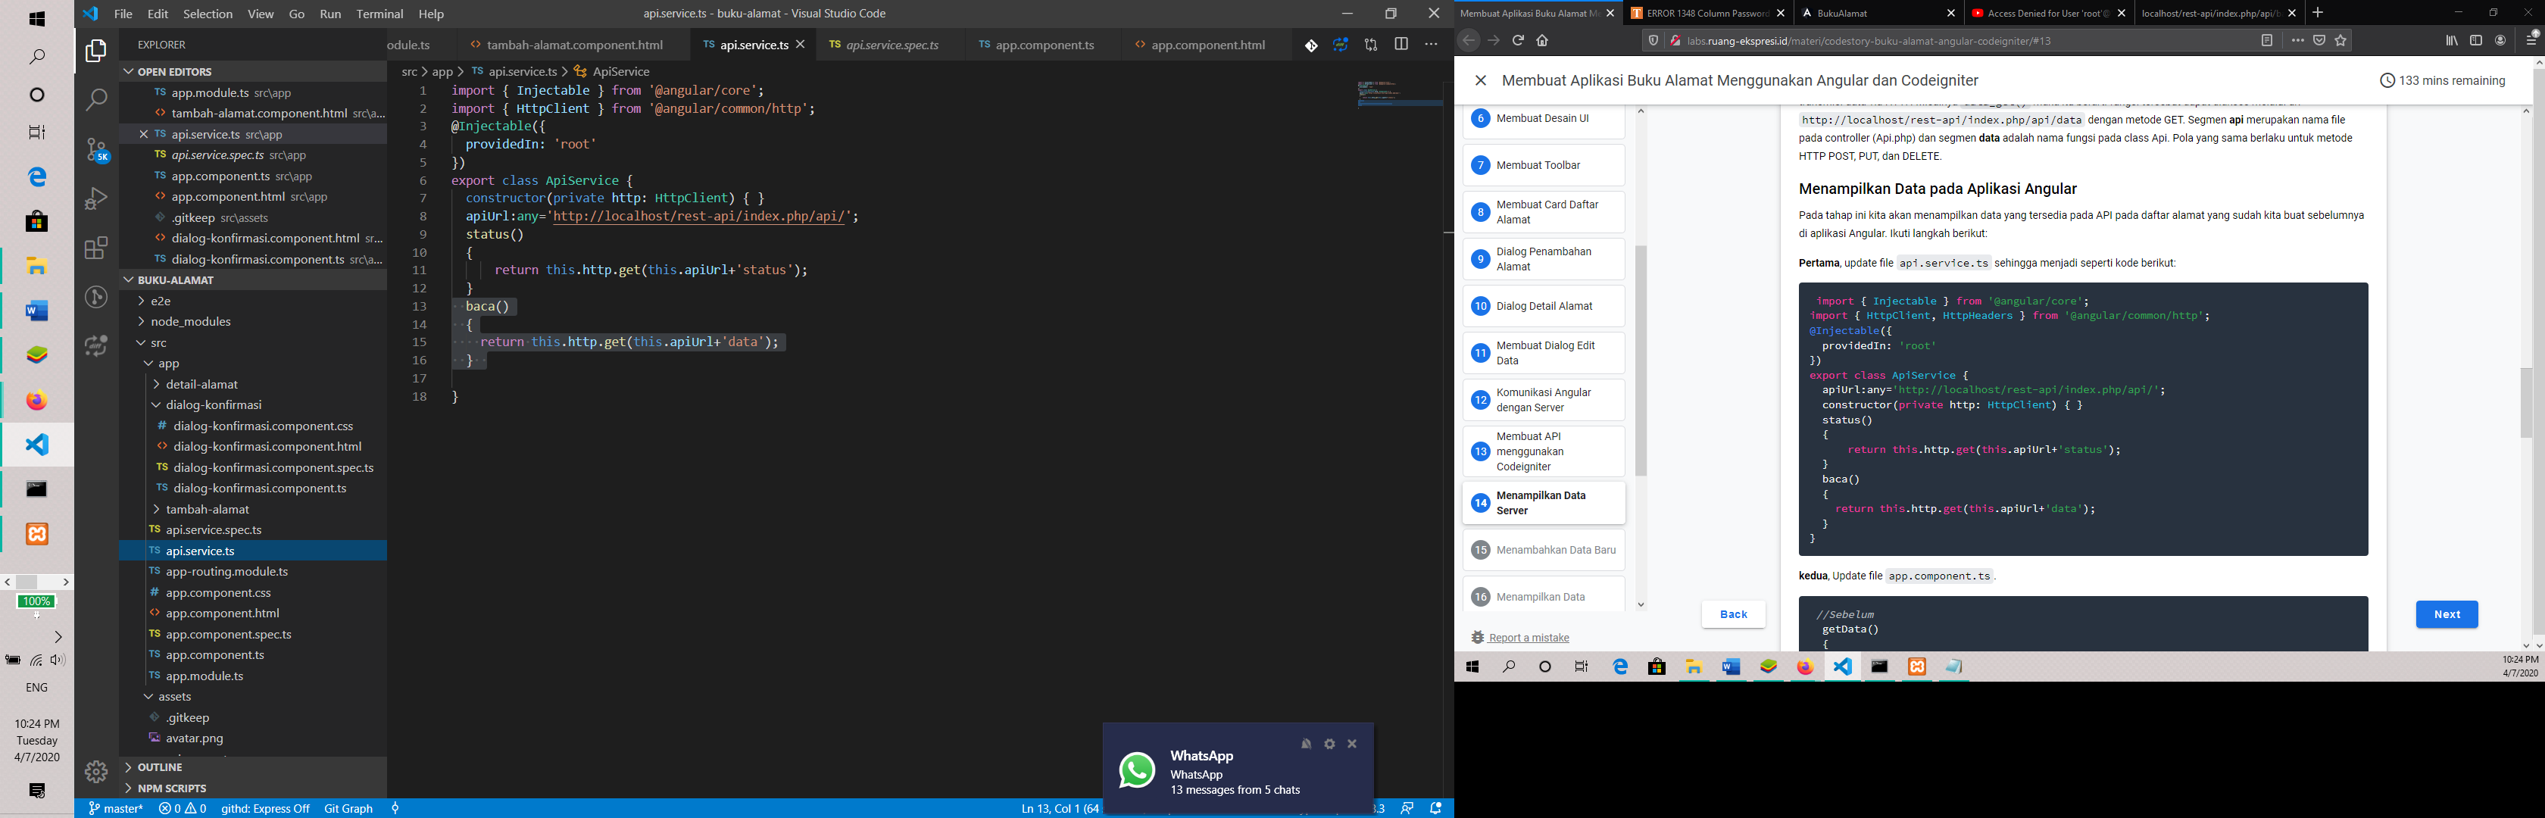Screen dimensions: 2545x818
Task: Open the Search view in VS Code
Action: [96, 98]
